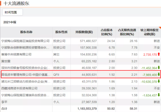Select the share ratio 6.78
The image size is (161, 112).
pos(112,48)
